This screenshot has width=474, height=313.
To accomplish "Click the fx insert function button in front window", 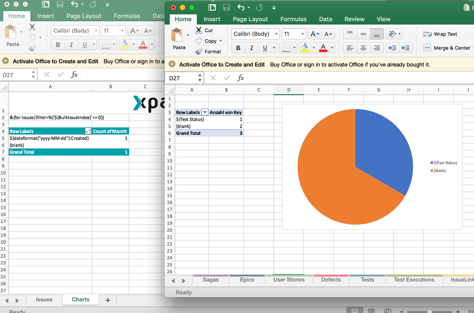I will 241,78.
